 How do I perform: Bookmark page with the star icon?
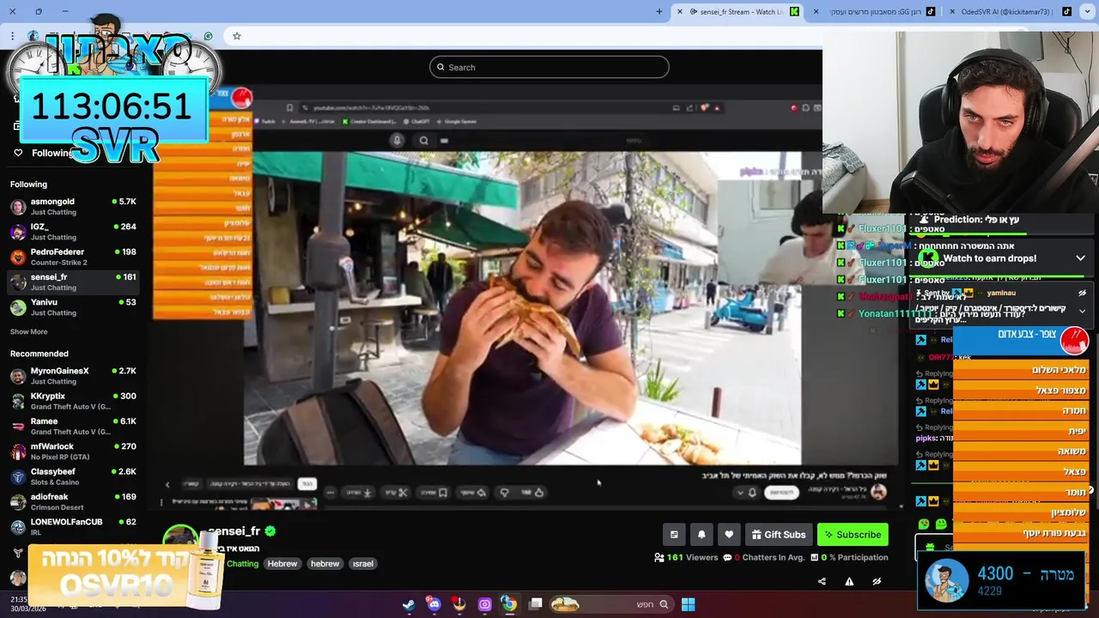(x=237, y=36)
